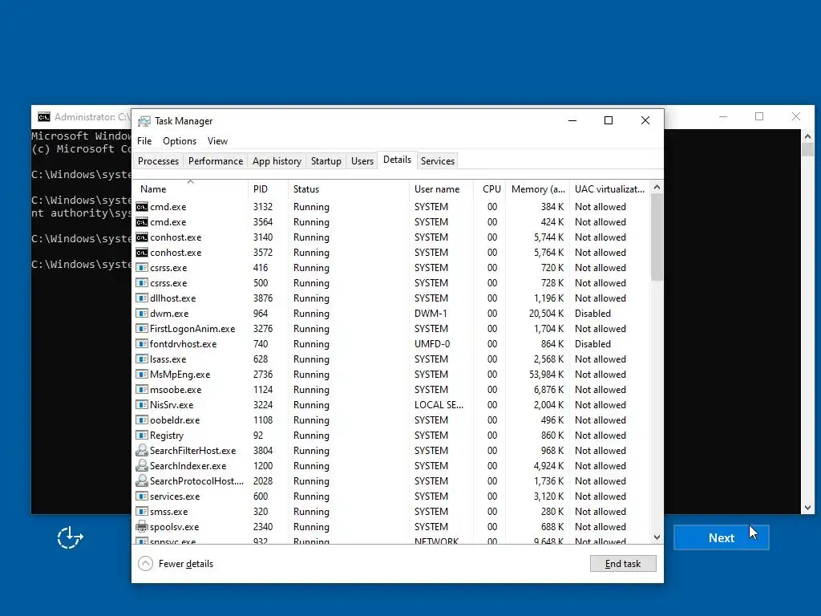Click the 'UMFD-0' user name cell
The width and height of the screenshot is (821, 616).
(x=432, y=343)
